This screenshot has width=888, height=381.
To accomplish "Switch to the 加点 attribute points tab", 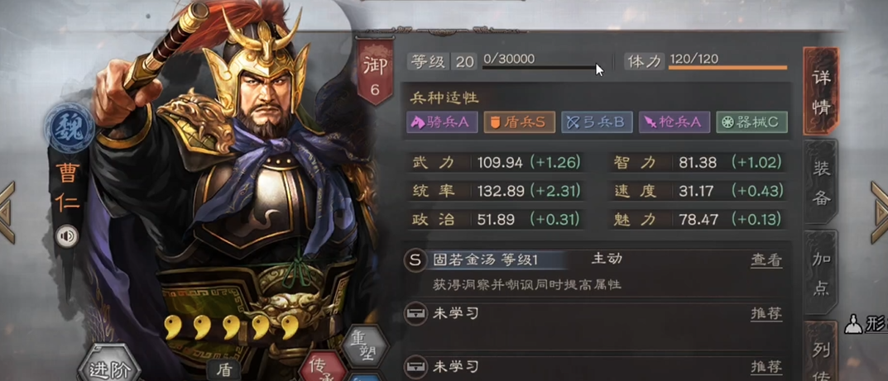I will 821,272.
